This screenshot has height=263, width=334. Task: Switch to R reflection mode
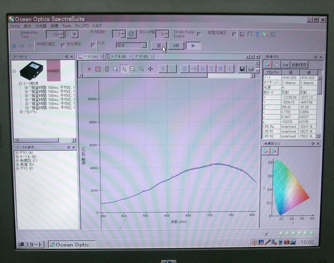click(221, 69)
